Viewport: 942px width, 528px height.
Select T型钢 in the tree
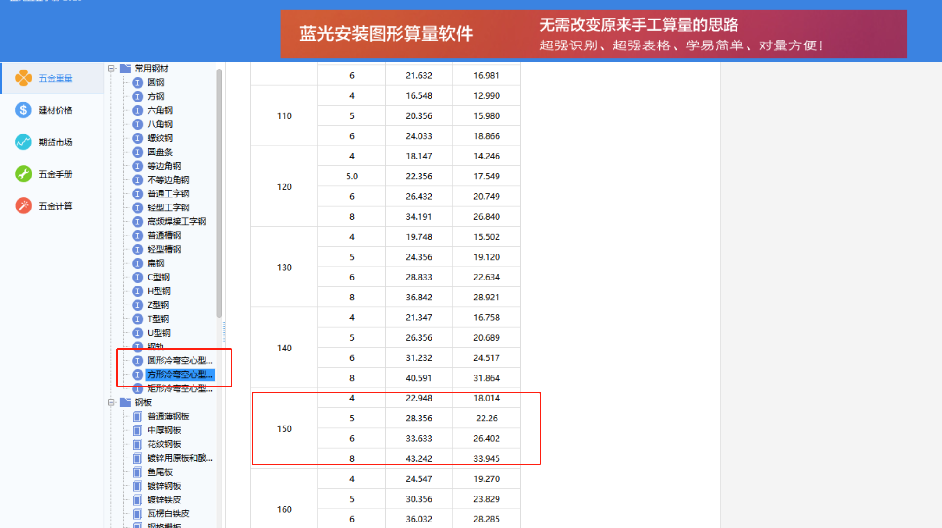pos(158,319)
